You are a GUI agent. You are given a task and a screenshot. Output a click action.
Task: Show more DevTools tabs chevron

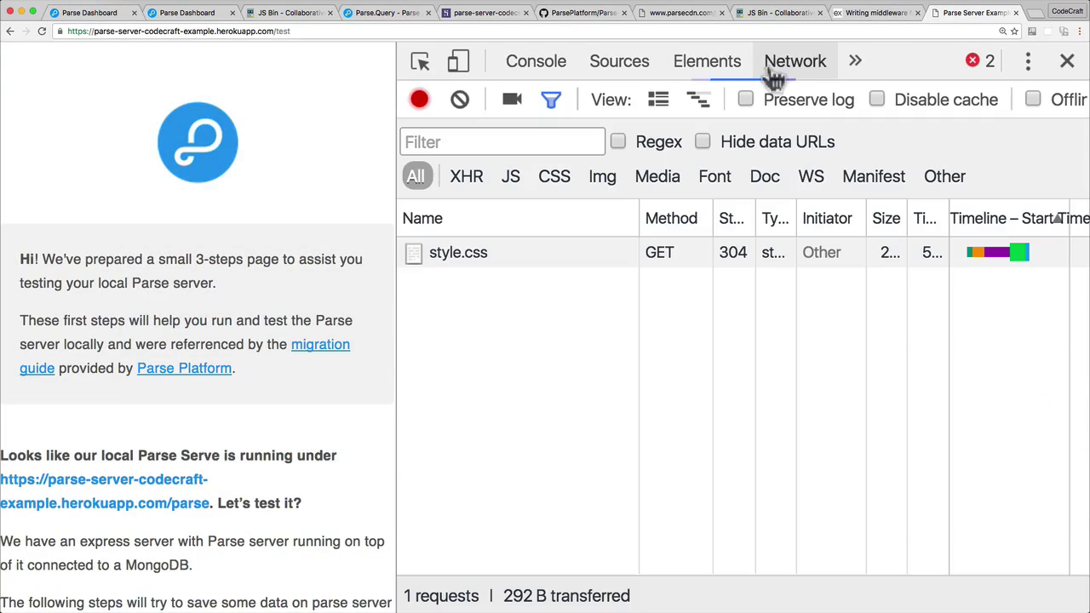[x=855, y=61]
